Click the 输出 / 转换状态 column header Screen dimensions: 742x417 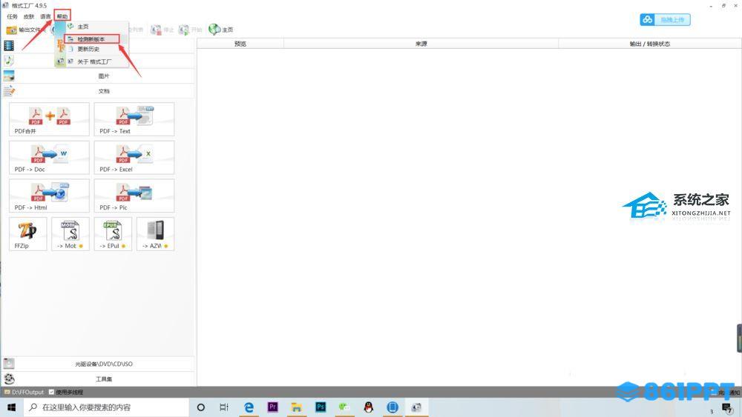tap(650, 44)
